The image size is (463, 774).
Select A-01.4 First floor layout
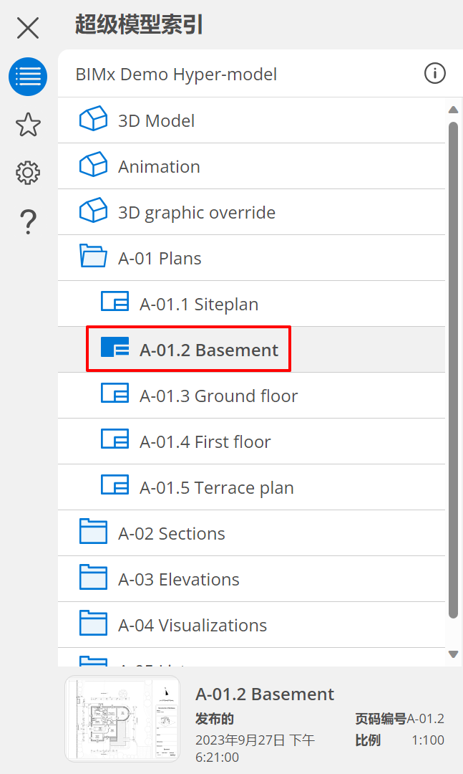point(205,442)
